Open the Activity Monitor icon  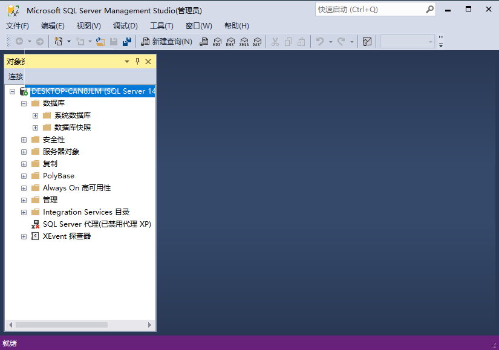pos(367,41)
